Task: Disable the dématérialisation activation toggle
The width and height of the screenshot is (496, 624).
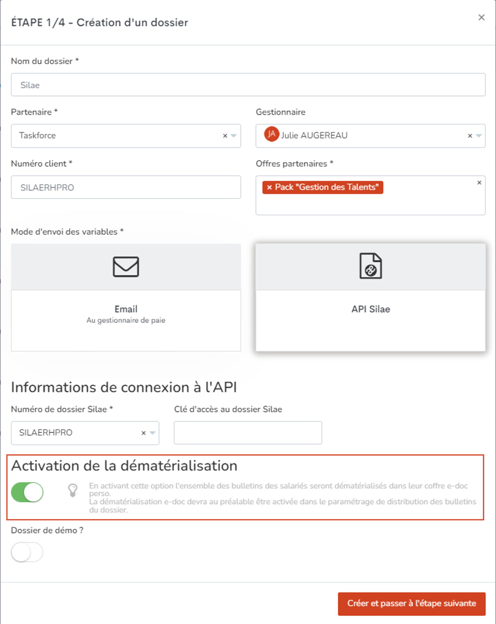Action: click(27, 492)
